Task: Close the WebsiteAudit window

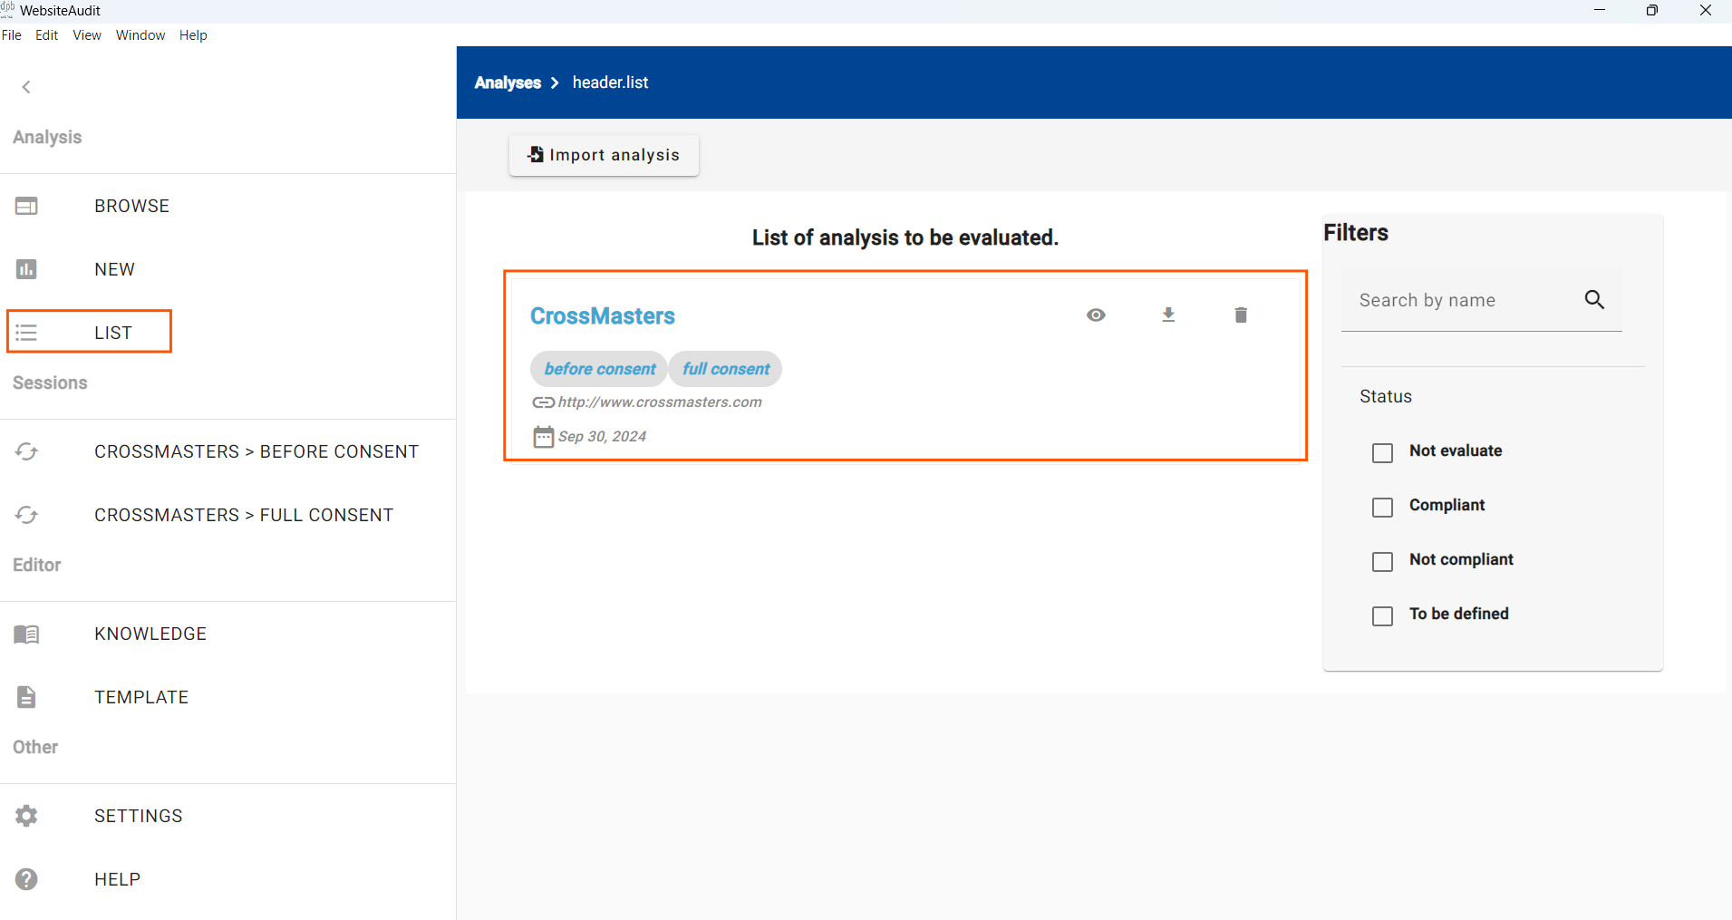Action: (x=1705, y=10)
